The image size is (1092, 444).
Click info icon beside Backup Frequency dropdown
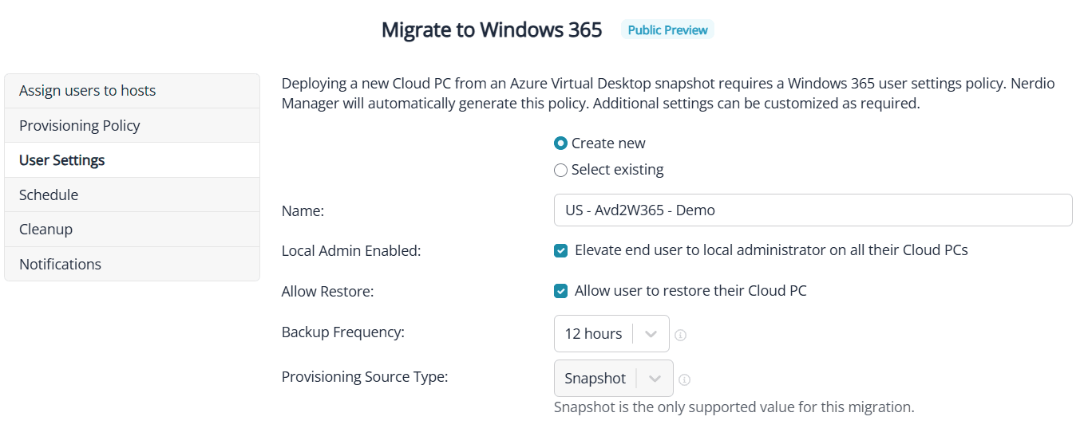tap(681, 335)
